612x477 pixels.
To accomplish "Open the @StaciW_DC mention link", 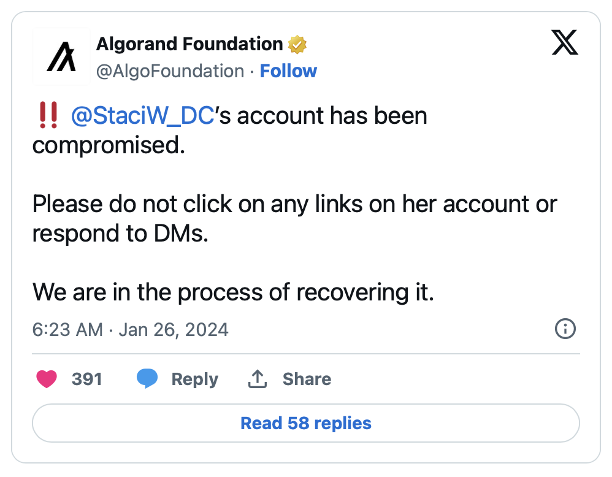I will (142, 115).
